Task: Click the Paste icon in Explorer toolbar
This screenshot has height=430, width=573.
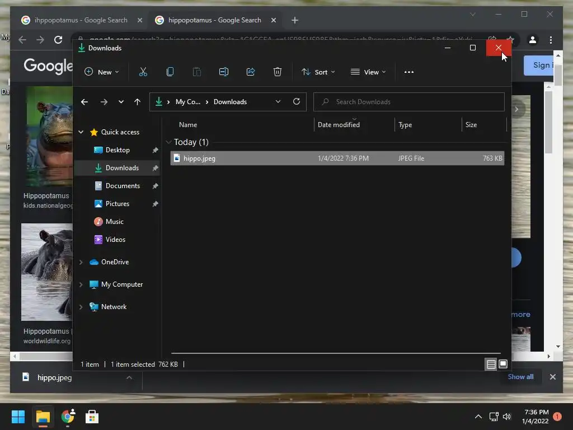Action: (196, 72)
